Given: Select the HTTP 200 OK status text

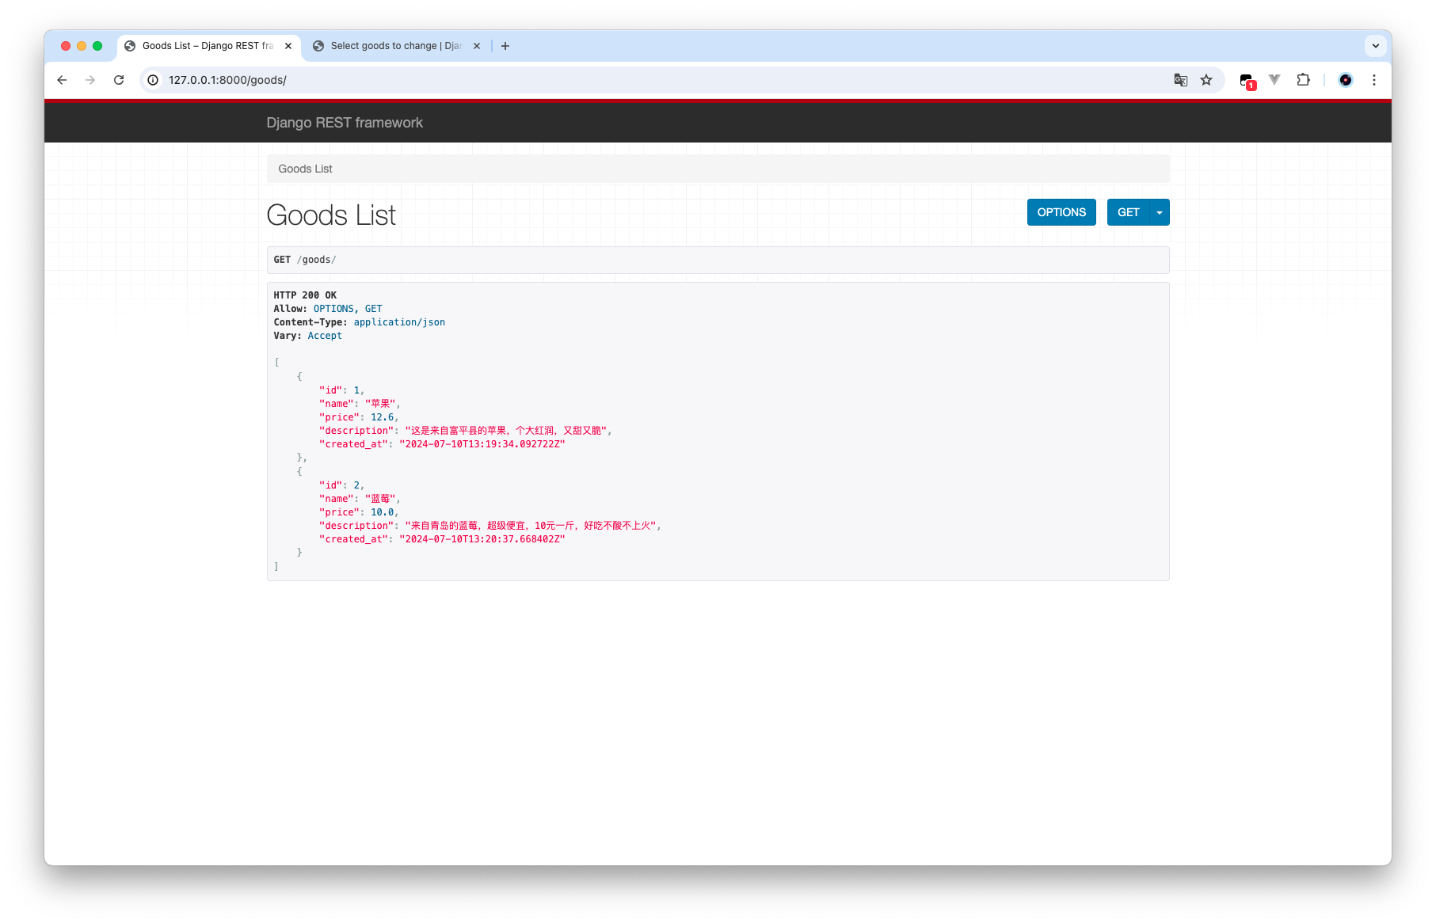Looking at the screenshot, I should 305,295.
